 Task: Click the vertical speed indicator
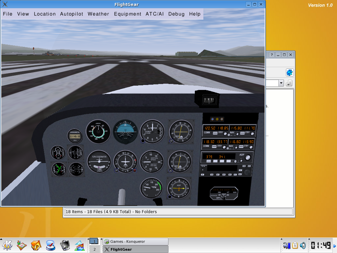152,161
